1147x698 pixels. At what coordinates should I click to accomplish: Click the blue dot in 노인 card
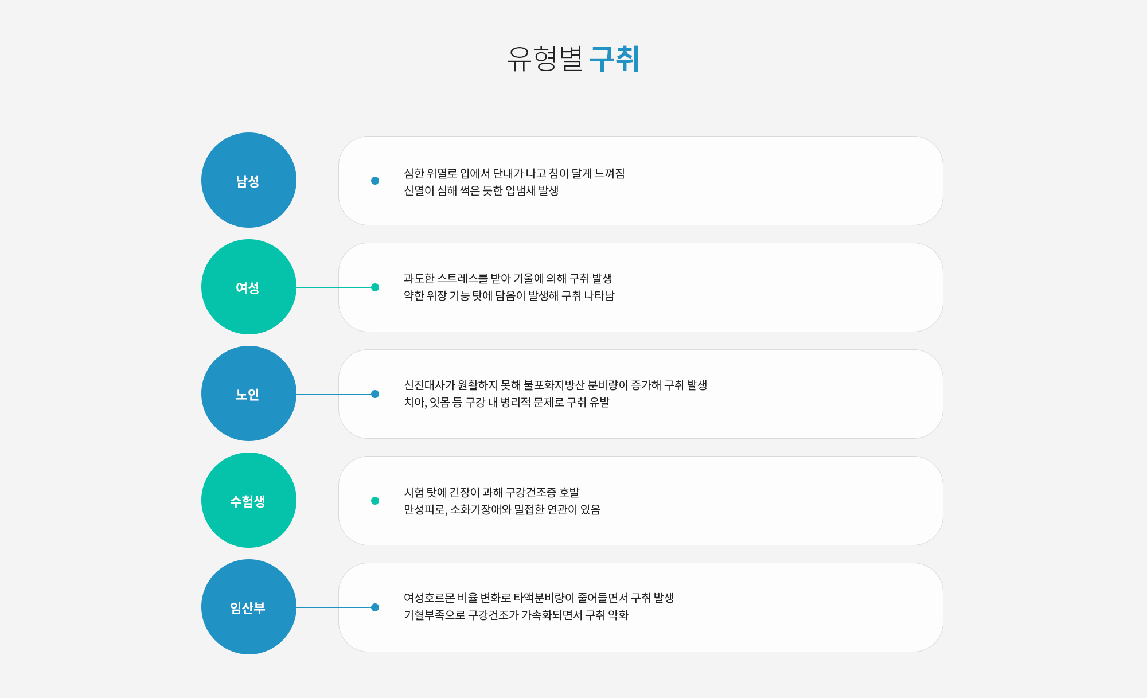tap(375, 394)
